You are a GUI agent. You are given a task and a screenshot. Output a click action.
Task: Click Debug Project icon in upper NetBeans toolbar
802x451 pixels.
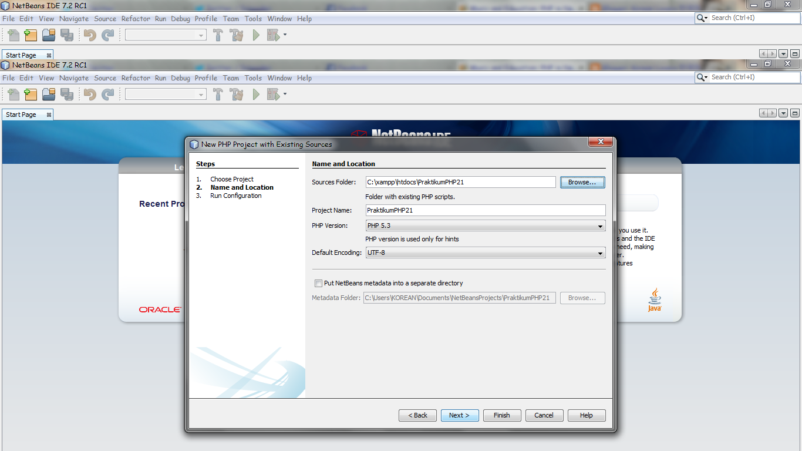pos(273,35)
